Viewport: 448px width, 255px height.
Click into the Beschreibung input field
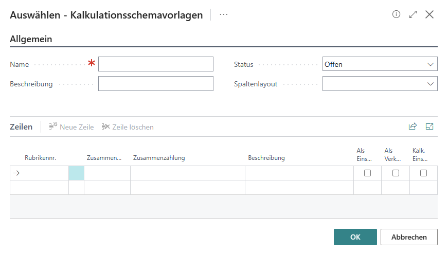tap(156, 83)
